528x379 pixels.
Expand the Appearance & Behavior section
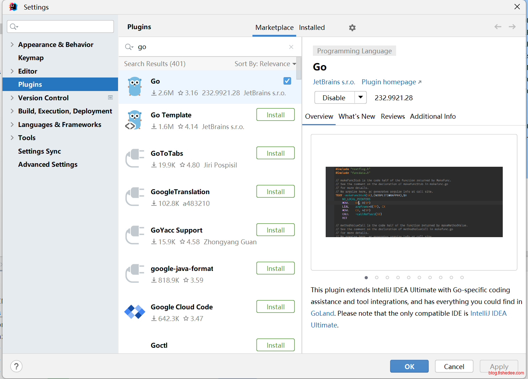tap(12, 44)
